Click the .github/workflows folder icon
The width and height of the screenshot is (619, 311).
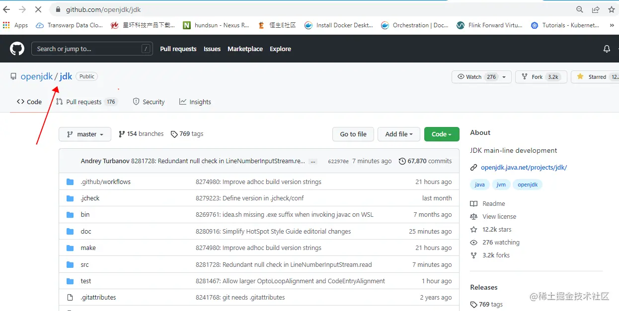70,182
